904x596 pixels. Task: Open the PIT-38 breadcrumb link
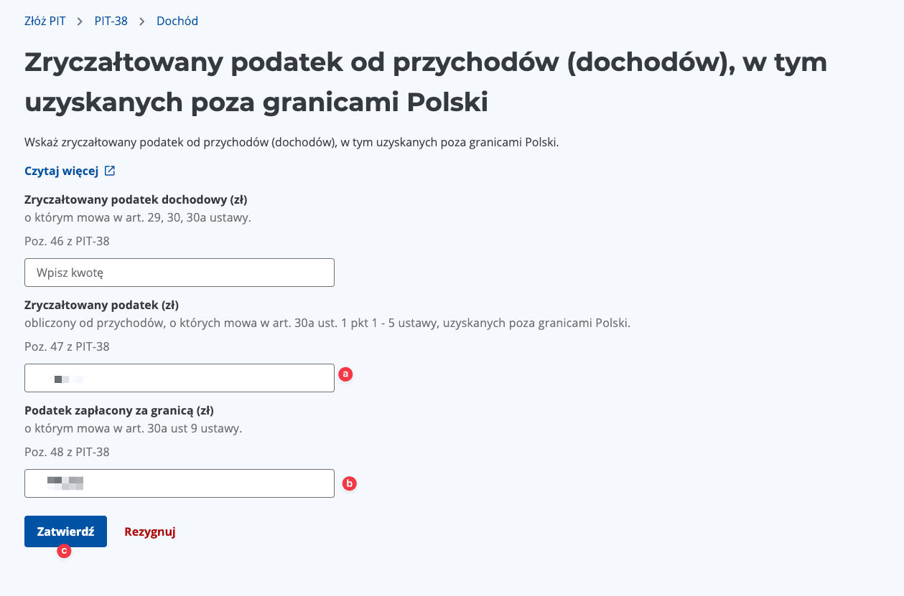tap(111, 21)
